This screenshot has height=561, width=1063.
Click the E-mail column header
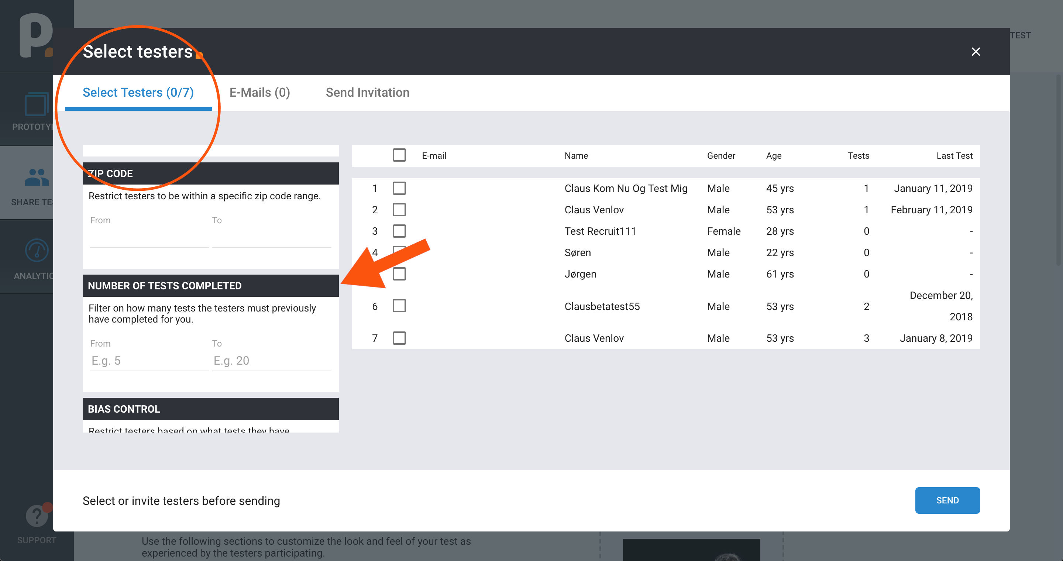[434, 155]
